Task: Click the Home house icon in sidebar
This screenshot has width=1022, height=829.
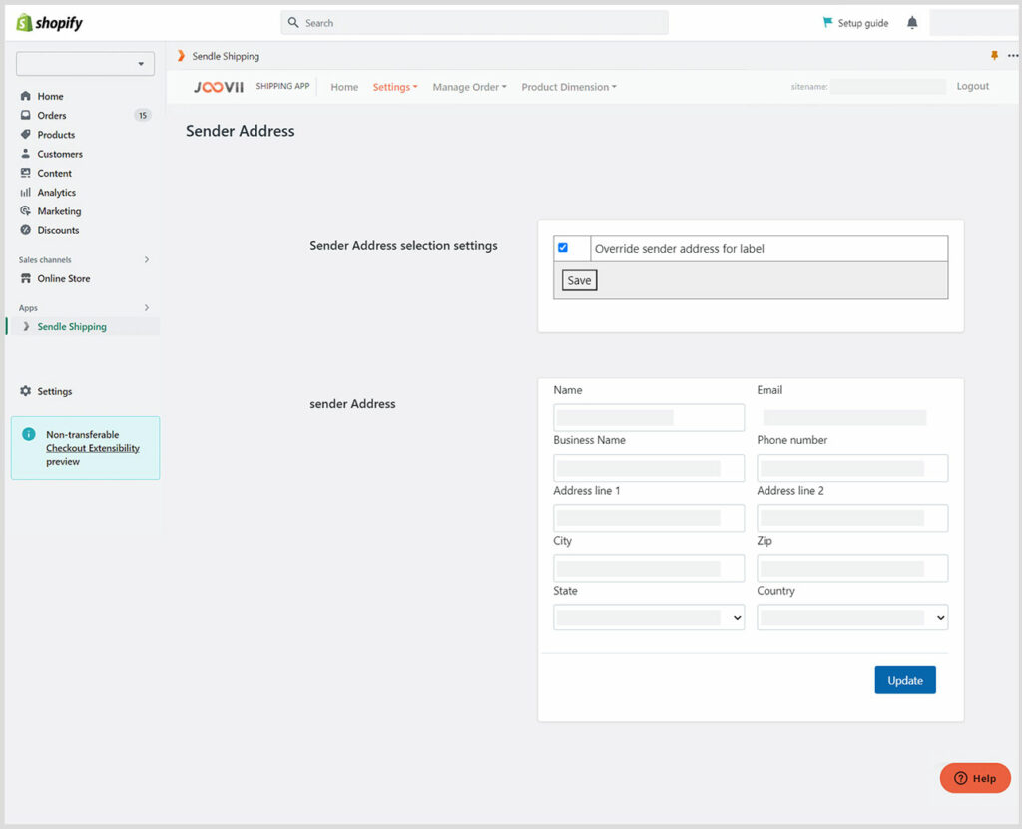Action: (25, 96)
